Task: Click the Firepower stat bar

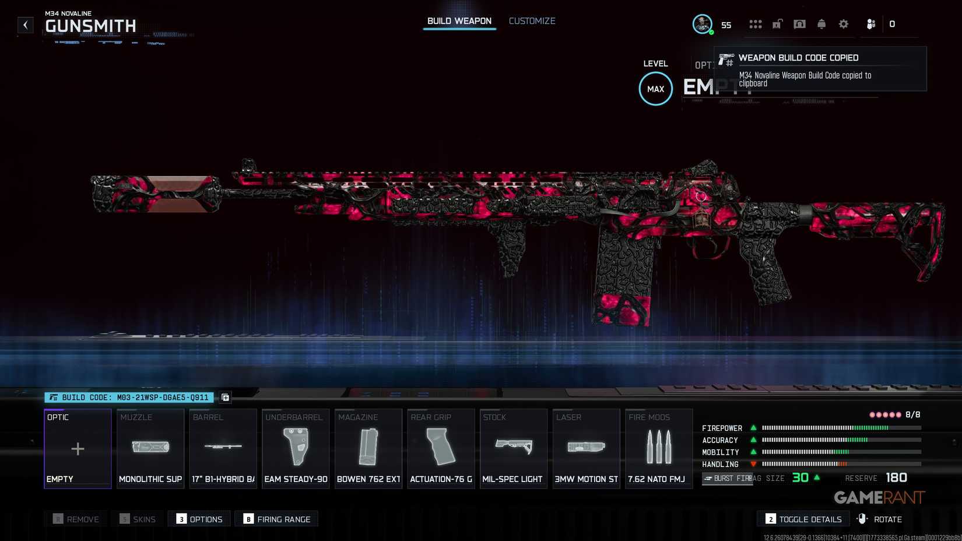Action: coord(841,428)
